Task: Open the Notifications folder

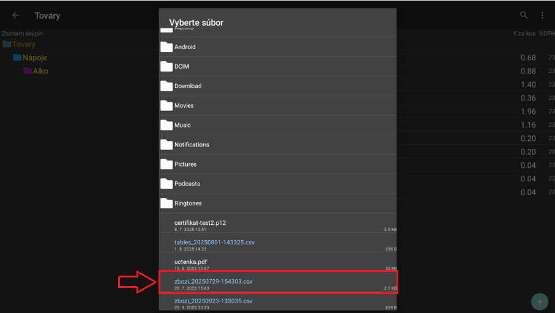Action: [x=192, y=145]
